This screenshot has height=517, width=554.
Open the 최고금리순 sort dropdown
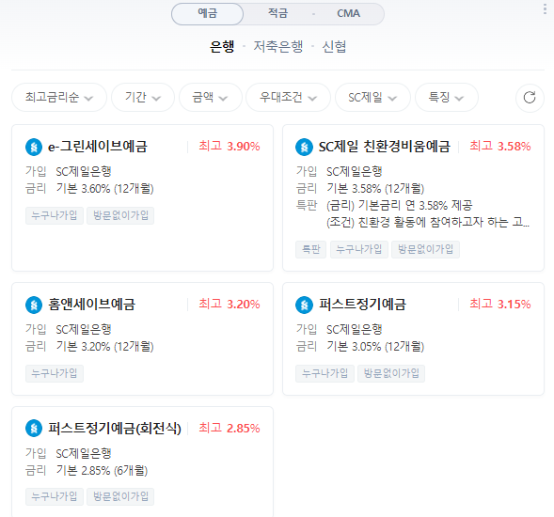point(59,97)
